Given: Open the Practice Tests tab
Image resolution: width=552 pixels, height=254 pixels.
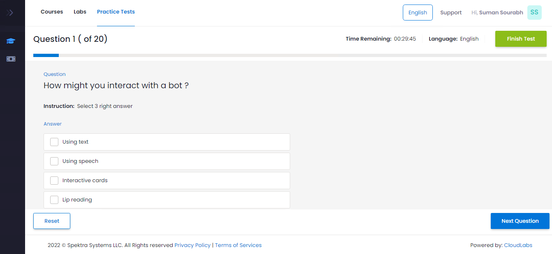Looking at the screenshot, I should pyautogui.click(x=116, y=12).
